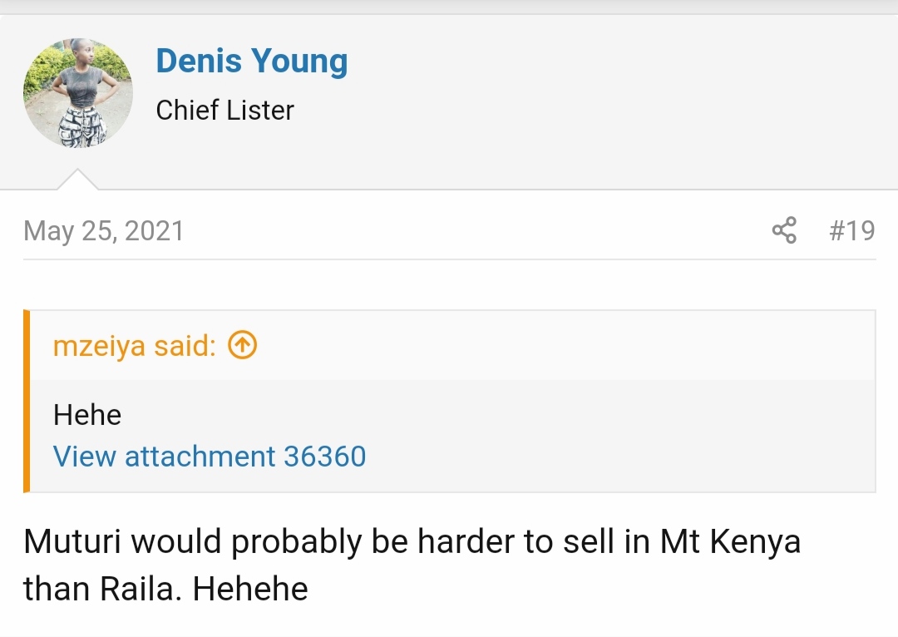This screenshot has width=898, height=637.
Task: Click the 'mzeiya said:' quote header
Action: (134, 346)
